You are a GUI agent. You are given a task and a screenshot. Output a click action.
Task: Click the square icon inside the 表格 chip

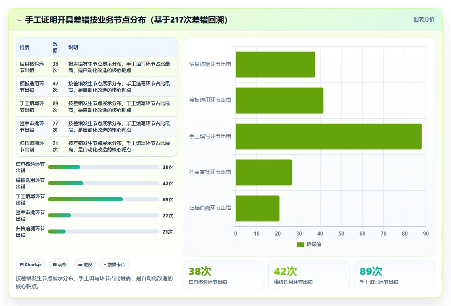[x=55, y=265]
